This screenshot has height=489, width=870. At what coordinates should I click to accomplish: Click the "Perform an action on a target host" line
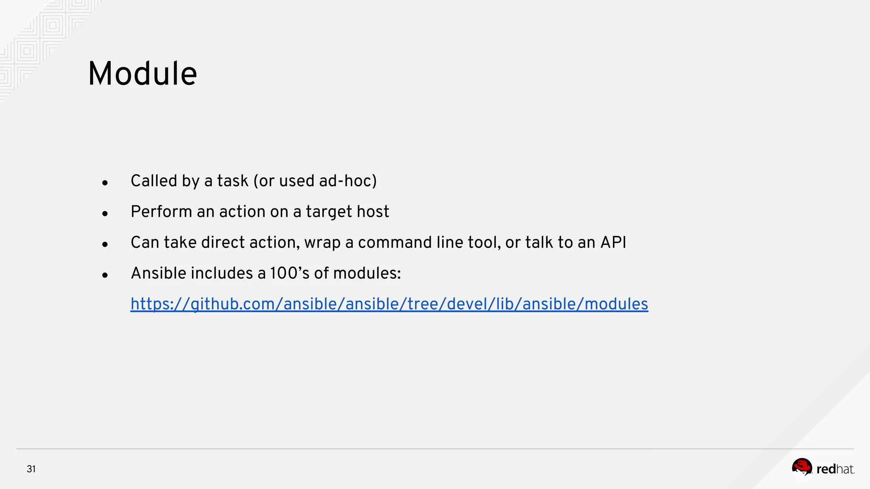260,212
